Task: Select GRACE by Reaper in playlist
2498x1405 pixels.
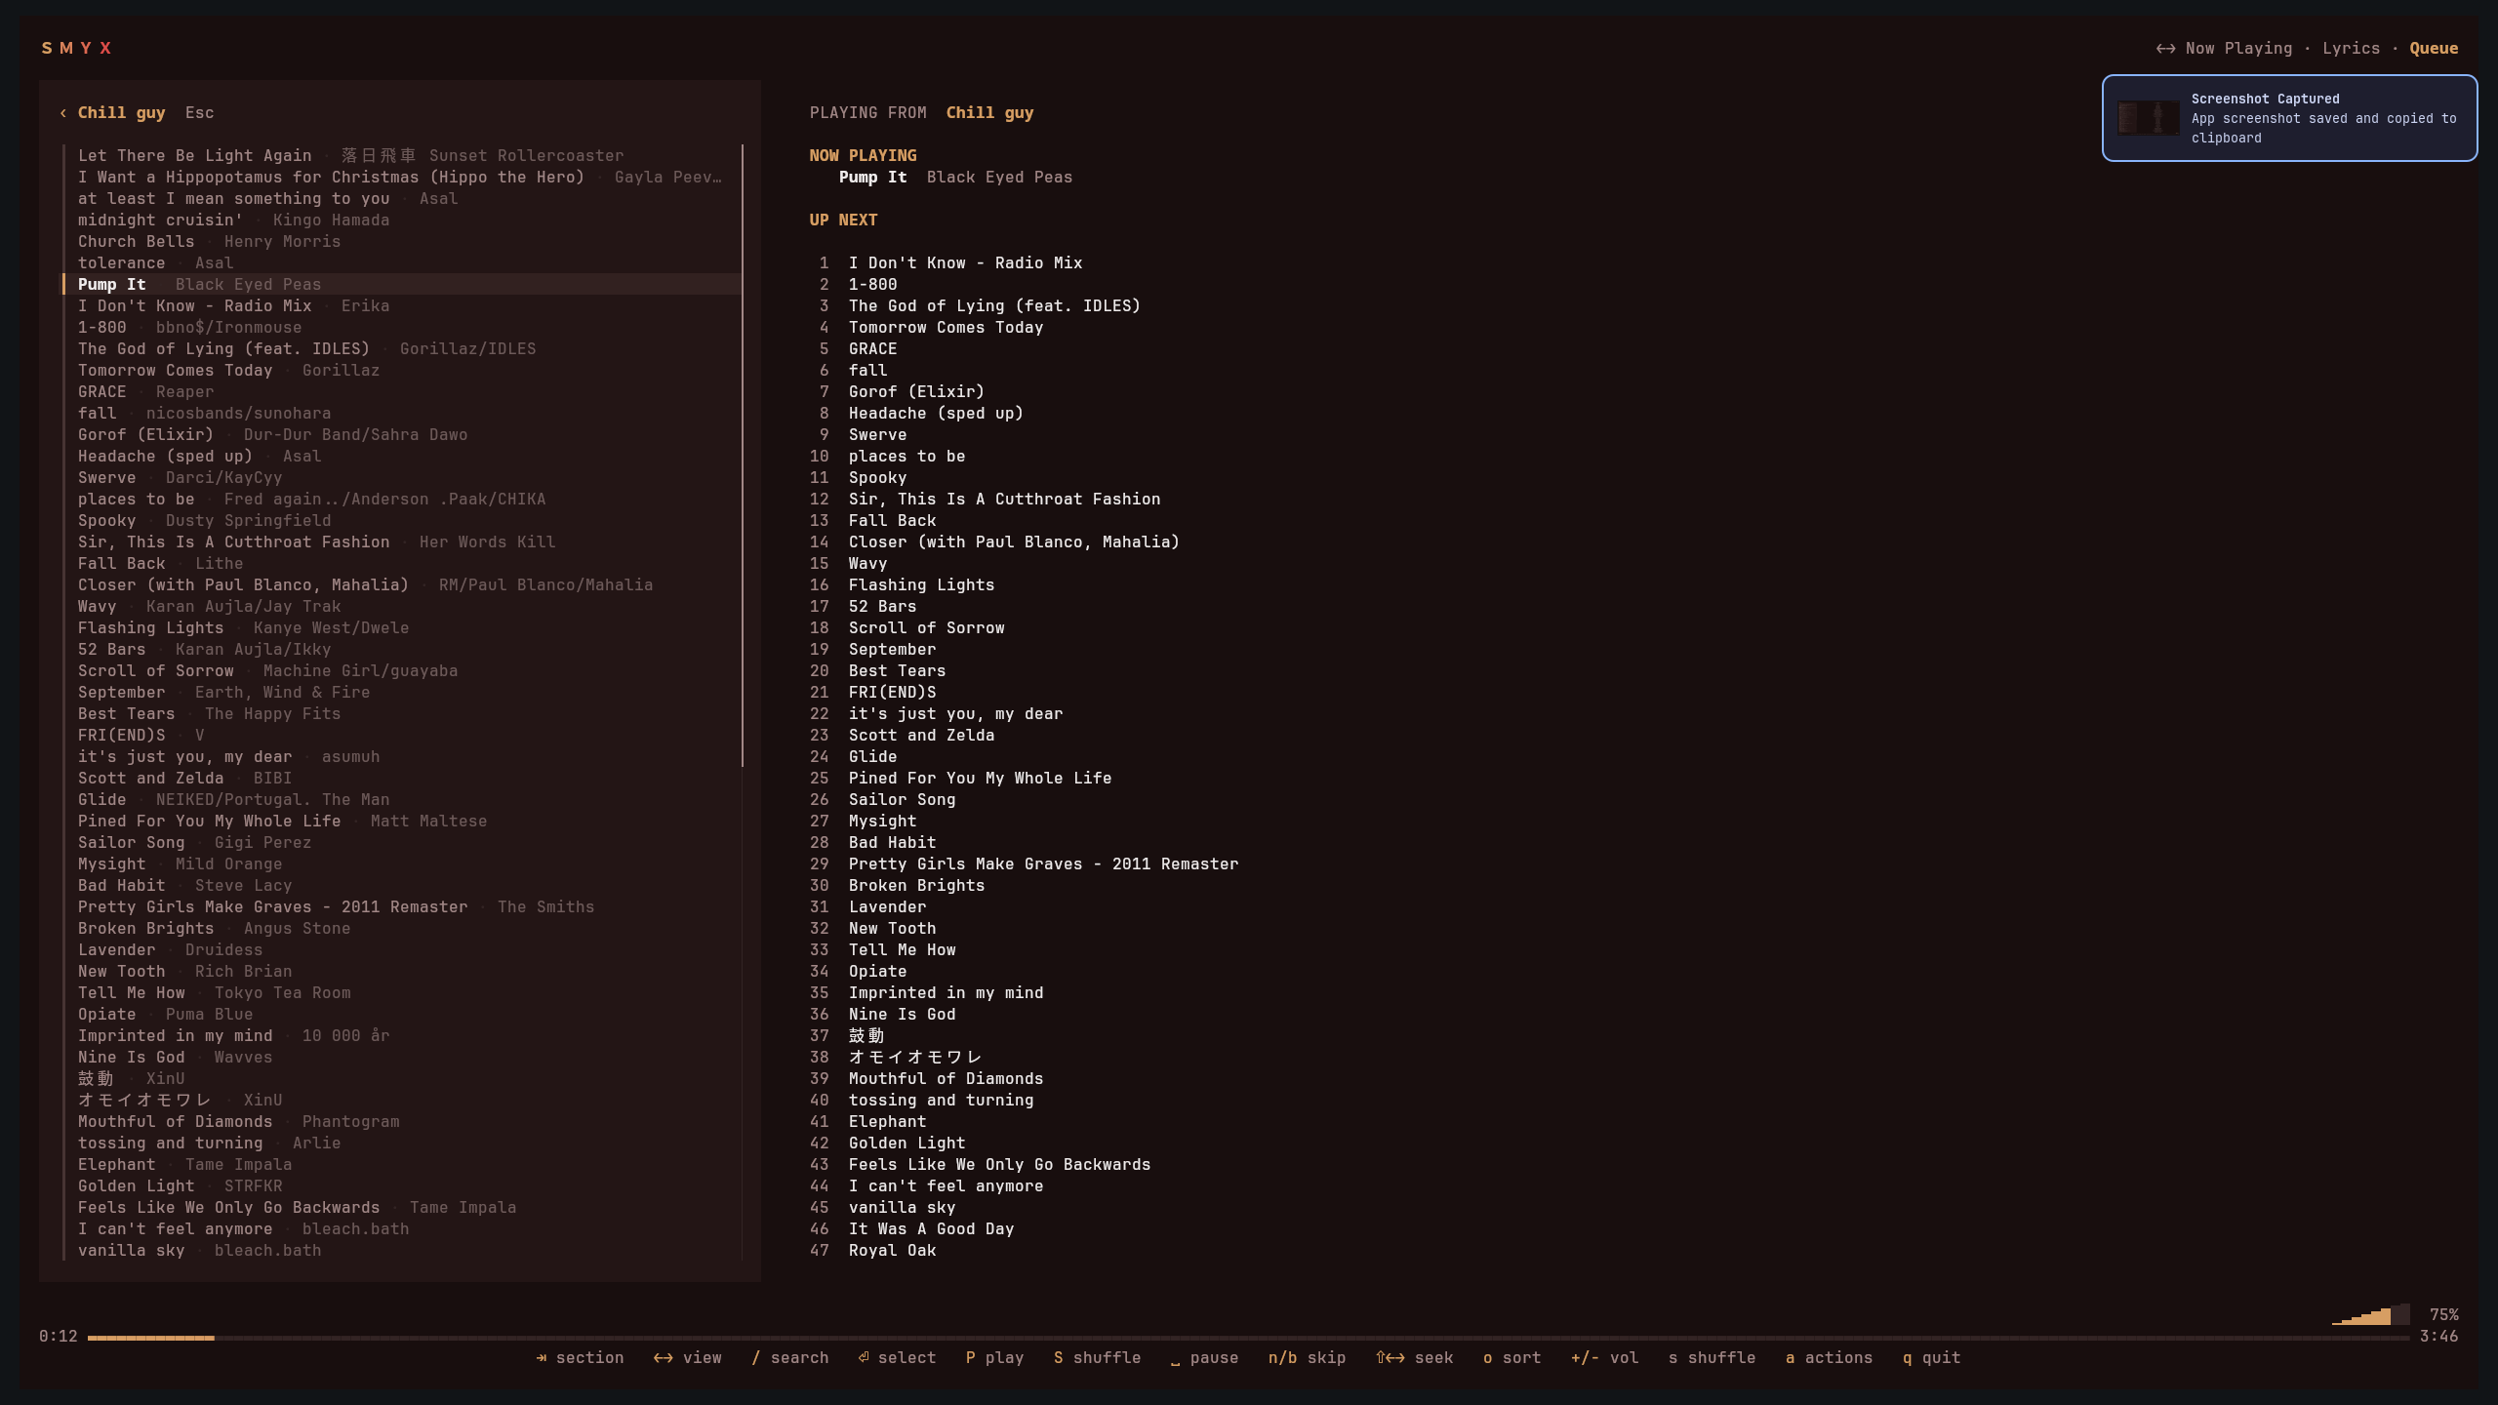Action: (402, 392)
